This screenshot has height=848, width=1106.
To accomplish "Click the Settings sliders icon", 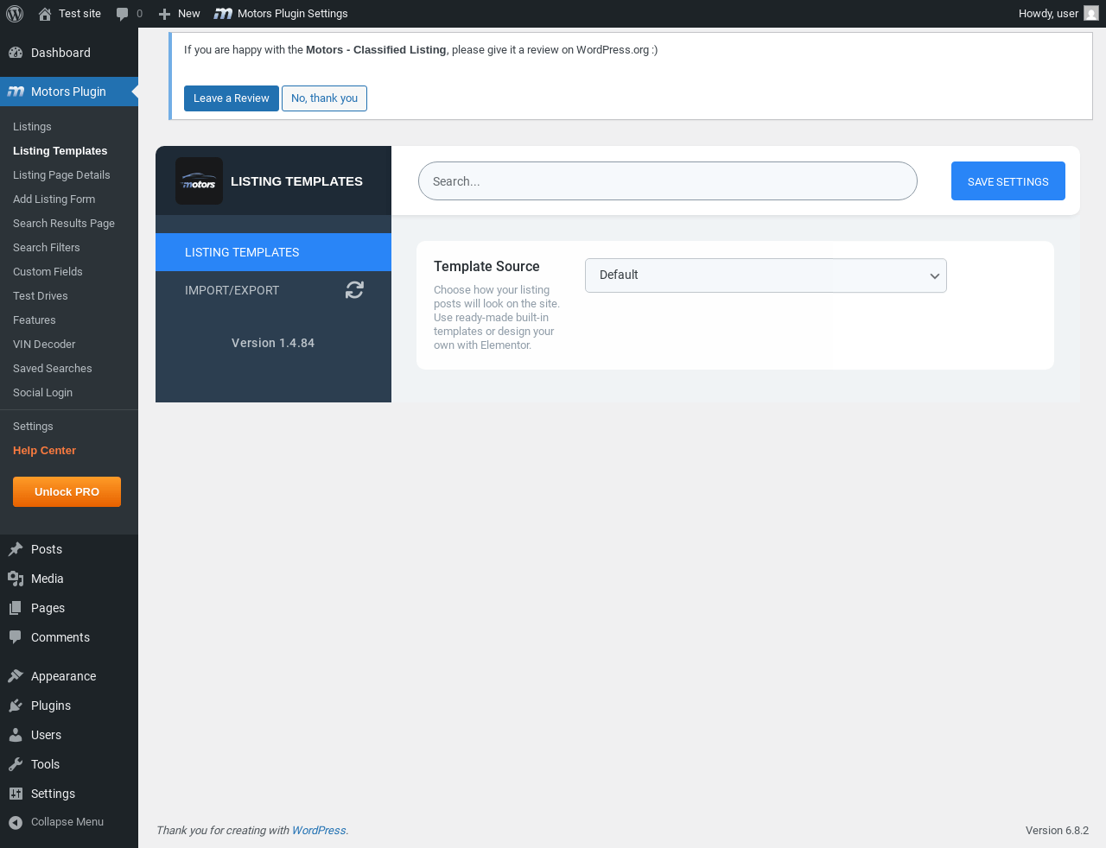I will [x=16, y=794].
